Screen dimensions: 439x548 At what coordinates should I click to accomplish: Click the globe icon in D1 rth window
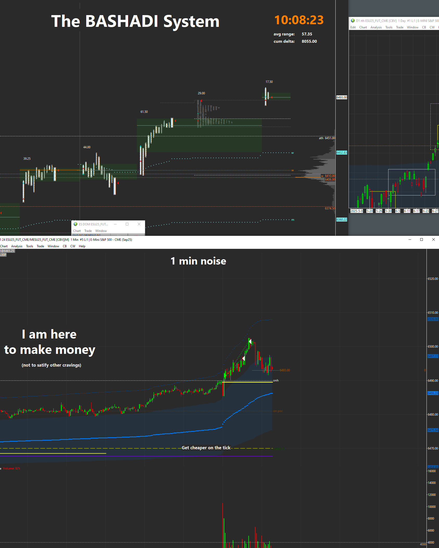[x=353, y=21]
